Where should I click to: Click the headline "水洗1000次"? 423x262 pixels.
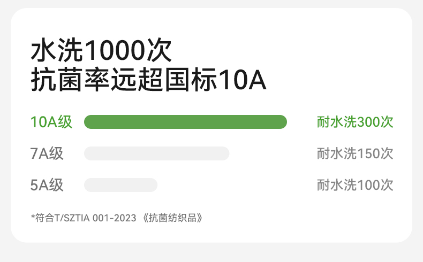click(x=101, y=51)
